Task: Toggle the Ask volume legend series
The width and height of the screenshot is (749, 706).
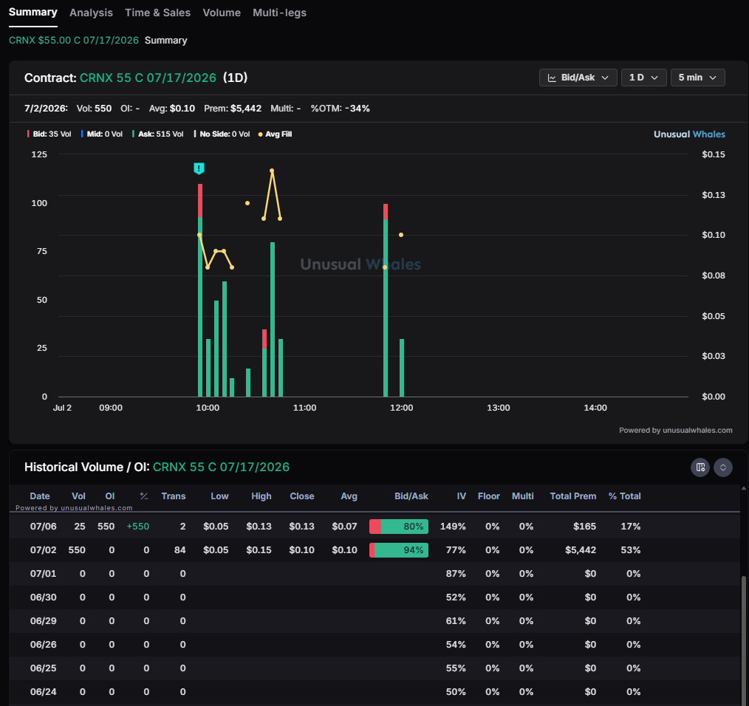Action: coord(157,134)
